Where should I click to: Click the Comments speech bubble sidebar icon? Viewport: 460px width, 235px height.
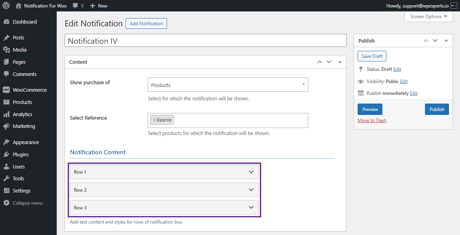[x=6, y=74]
